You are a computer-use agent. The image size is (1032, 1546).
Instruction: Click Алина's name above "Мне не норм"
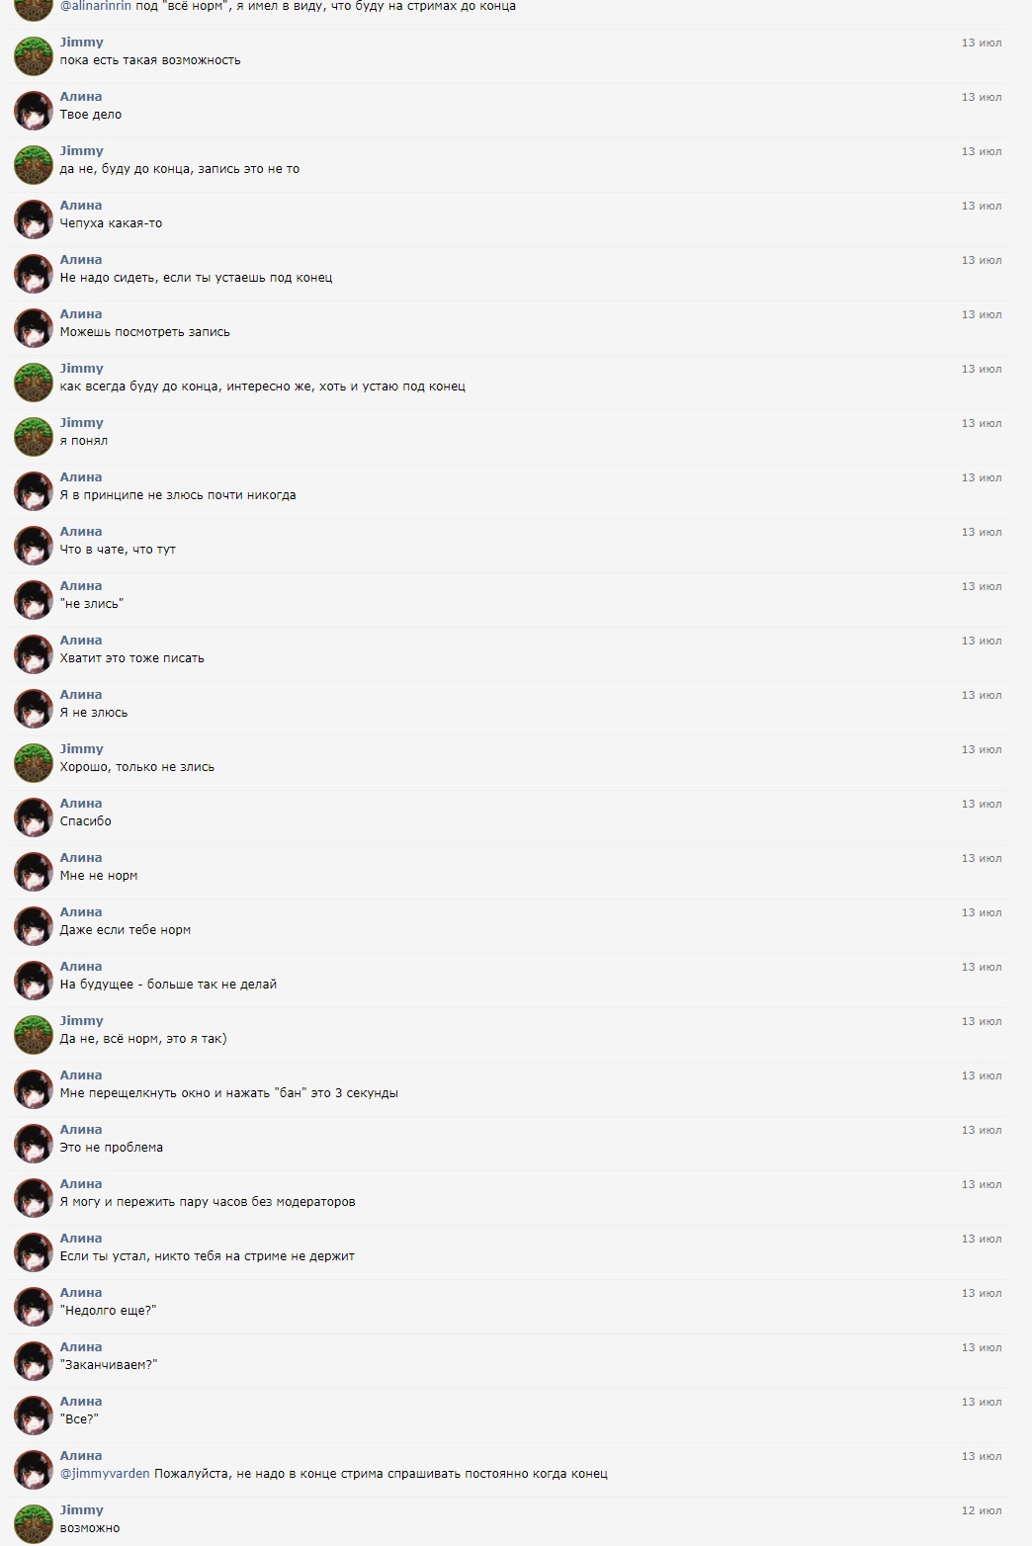(x=81, y=858)
